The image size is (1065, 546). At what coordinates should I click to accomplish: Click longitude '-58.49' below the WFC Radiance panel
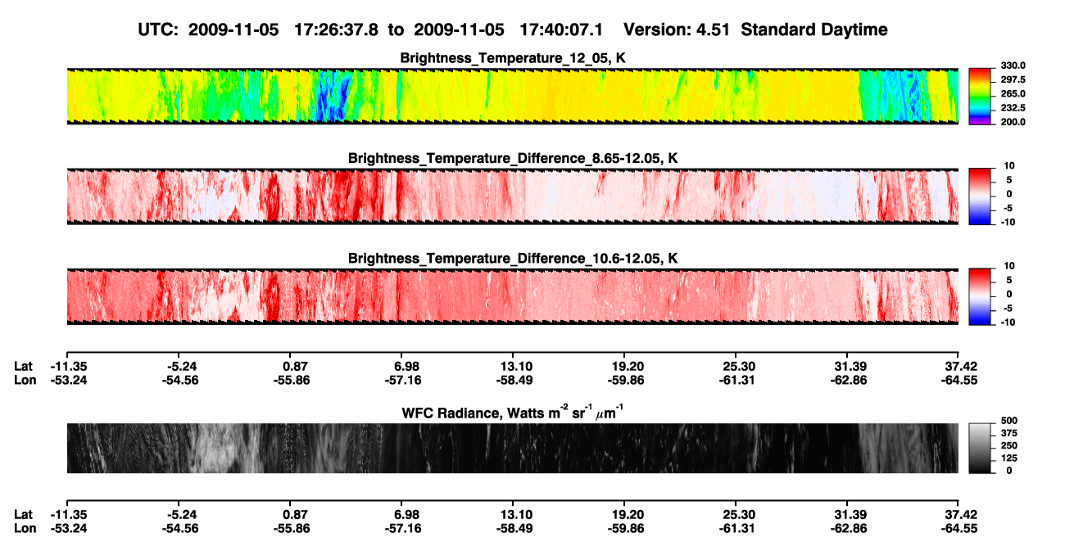click(514, 529)
